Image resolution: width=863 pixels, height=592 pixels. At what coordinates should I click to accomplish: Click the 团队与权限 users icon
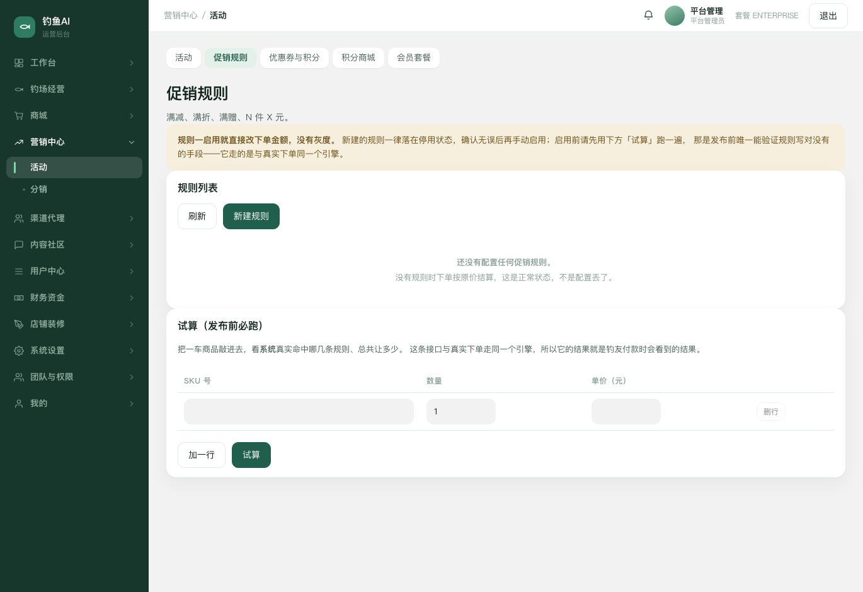point(19,377)
